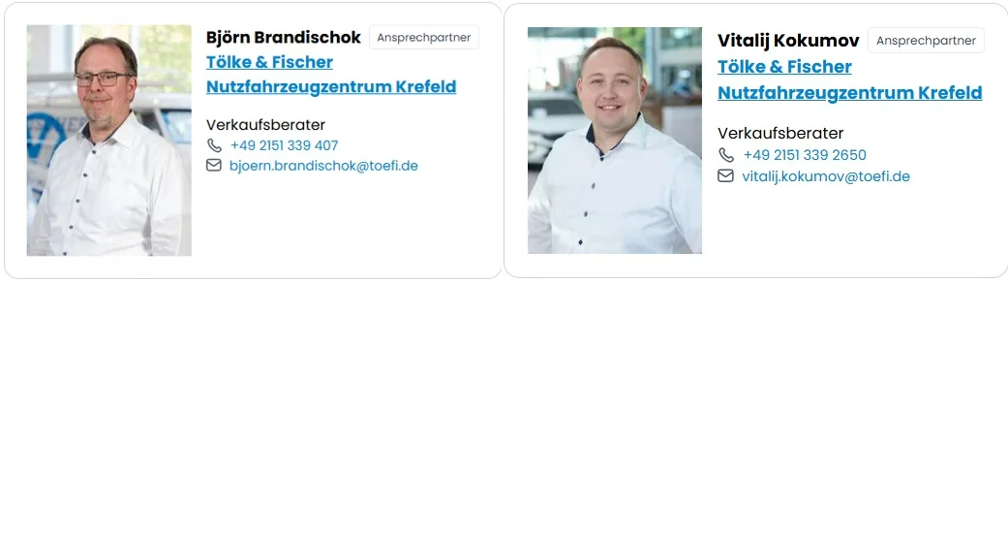Click envelope icon next to bjoern.brandischok@toefi.de
The height and width of the screenshot is (533, 1008).
(x=213, y=166)
